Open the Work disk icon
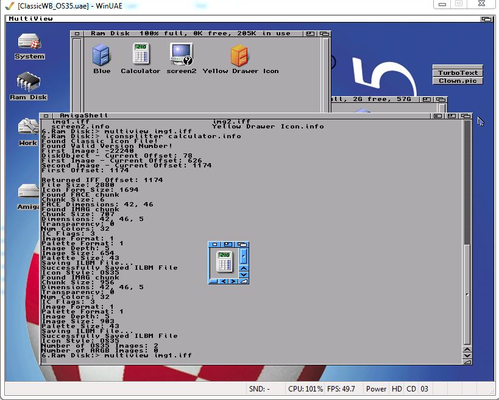The width and height of the screenshot is (499, 400). coord(28,128)
